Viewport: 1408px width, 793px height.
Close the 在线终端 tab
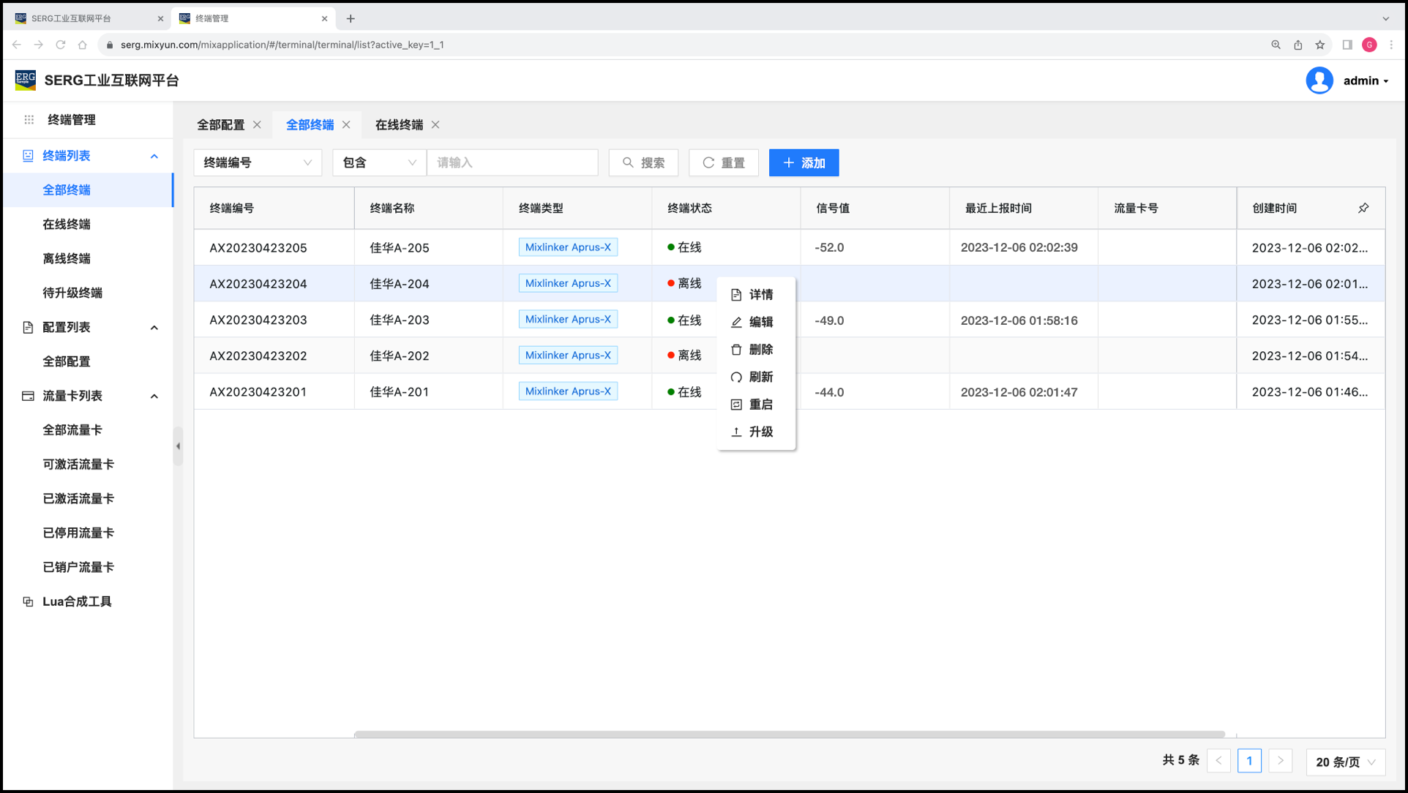(x=435, y=125)
